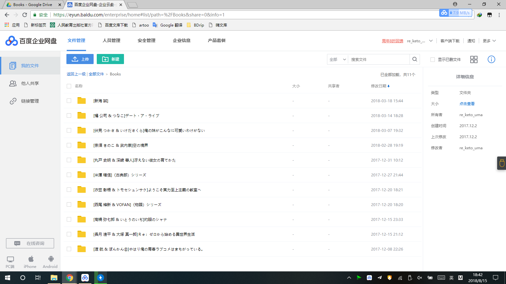Show hidden system tray icons chevron
Image resolution: width=506 pixels, height=284 pixels.
click(x=349, y=278)
